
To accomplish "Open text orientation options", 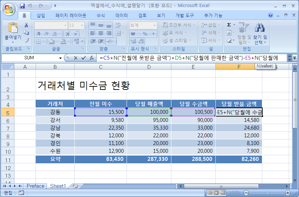I will pos(111,41).
